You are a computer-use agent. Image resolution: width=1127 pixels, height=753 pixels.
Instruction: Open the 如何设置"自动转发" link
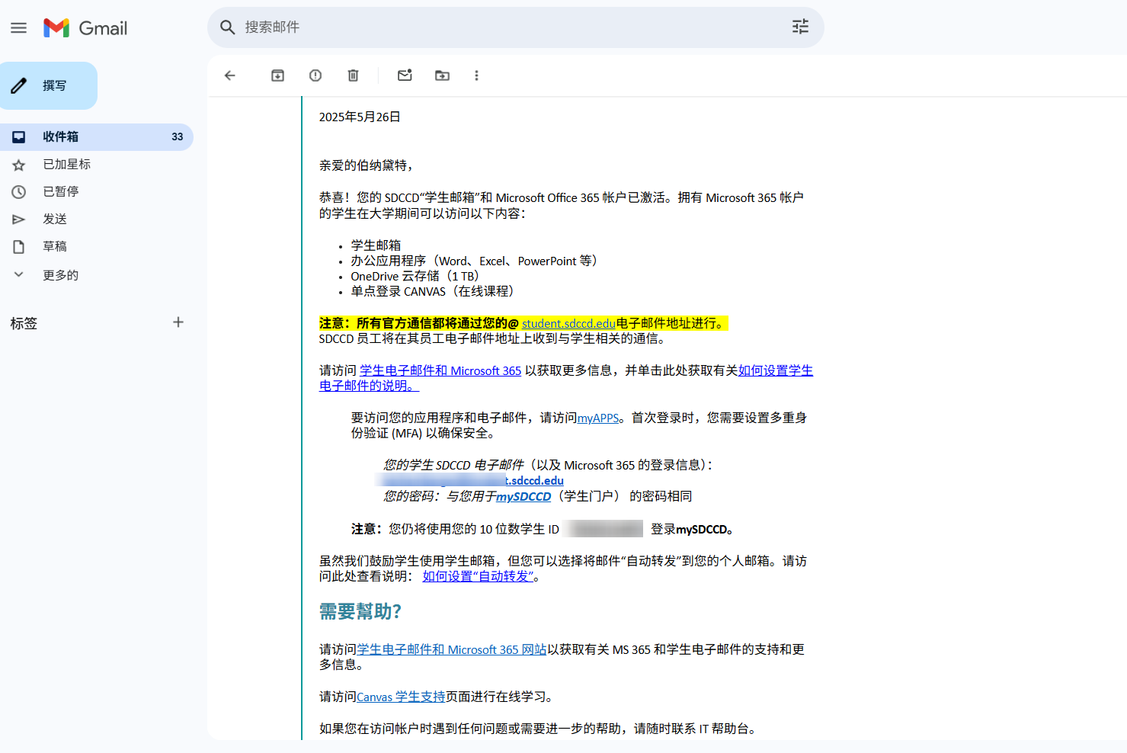pos(478,577)
